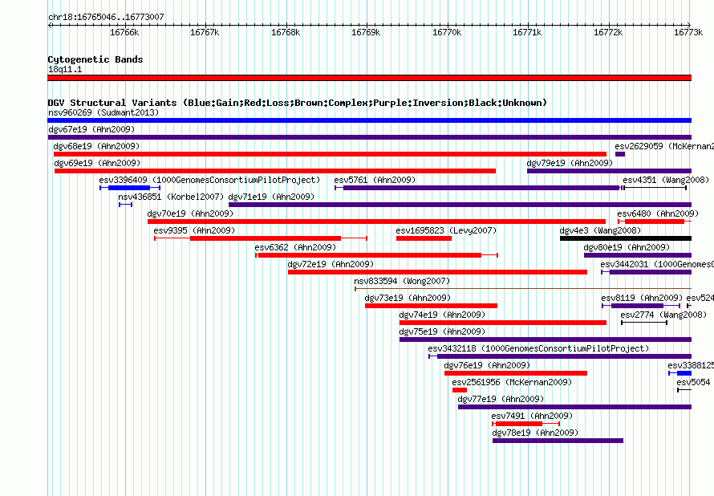Open the esv2774 (Wang2008) variant

point(663,315)
